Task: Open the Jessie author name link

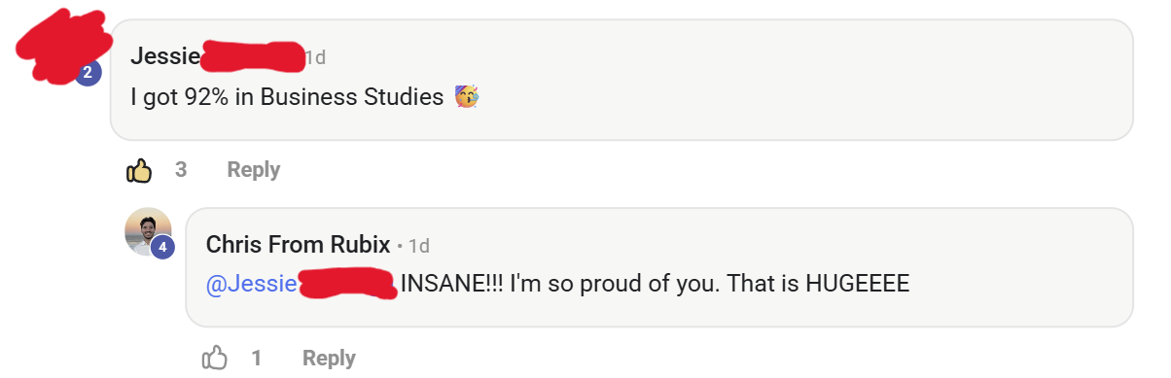Action: point(164,56)
